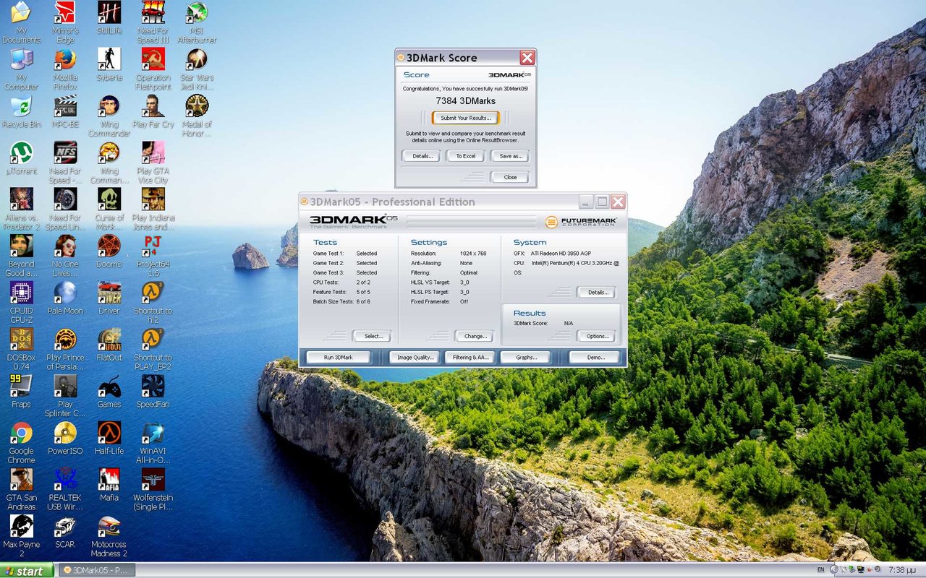Open the Mirror's Edge desktop shortcut
The width and height of the screenshot is (926, 578).
[x=65, y=22]
